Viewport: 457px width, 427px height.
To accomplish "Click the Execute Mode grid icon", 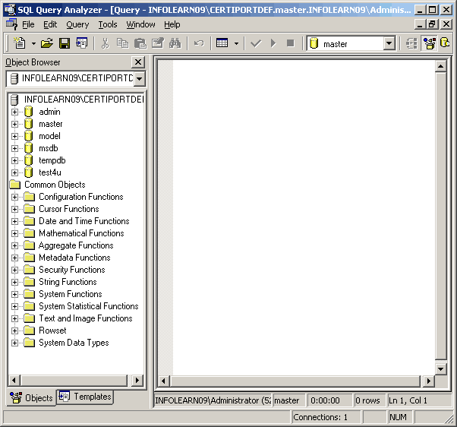I will [x=222, y=43].
